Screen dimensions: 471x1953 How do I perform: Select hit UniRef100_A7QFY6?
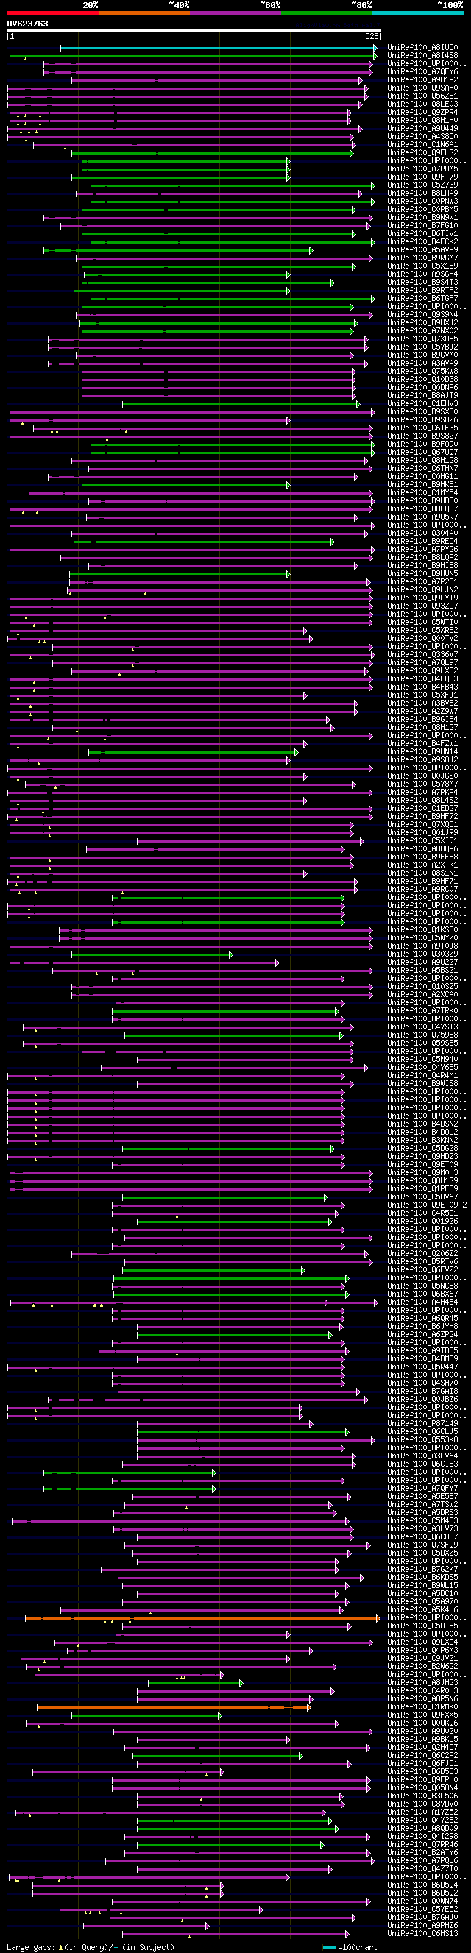[422, 72]
